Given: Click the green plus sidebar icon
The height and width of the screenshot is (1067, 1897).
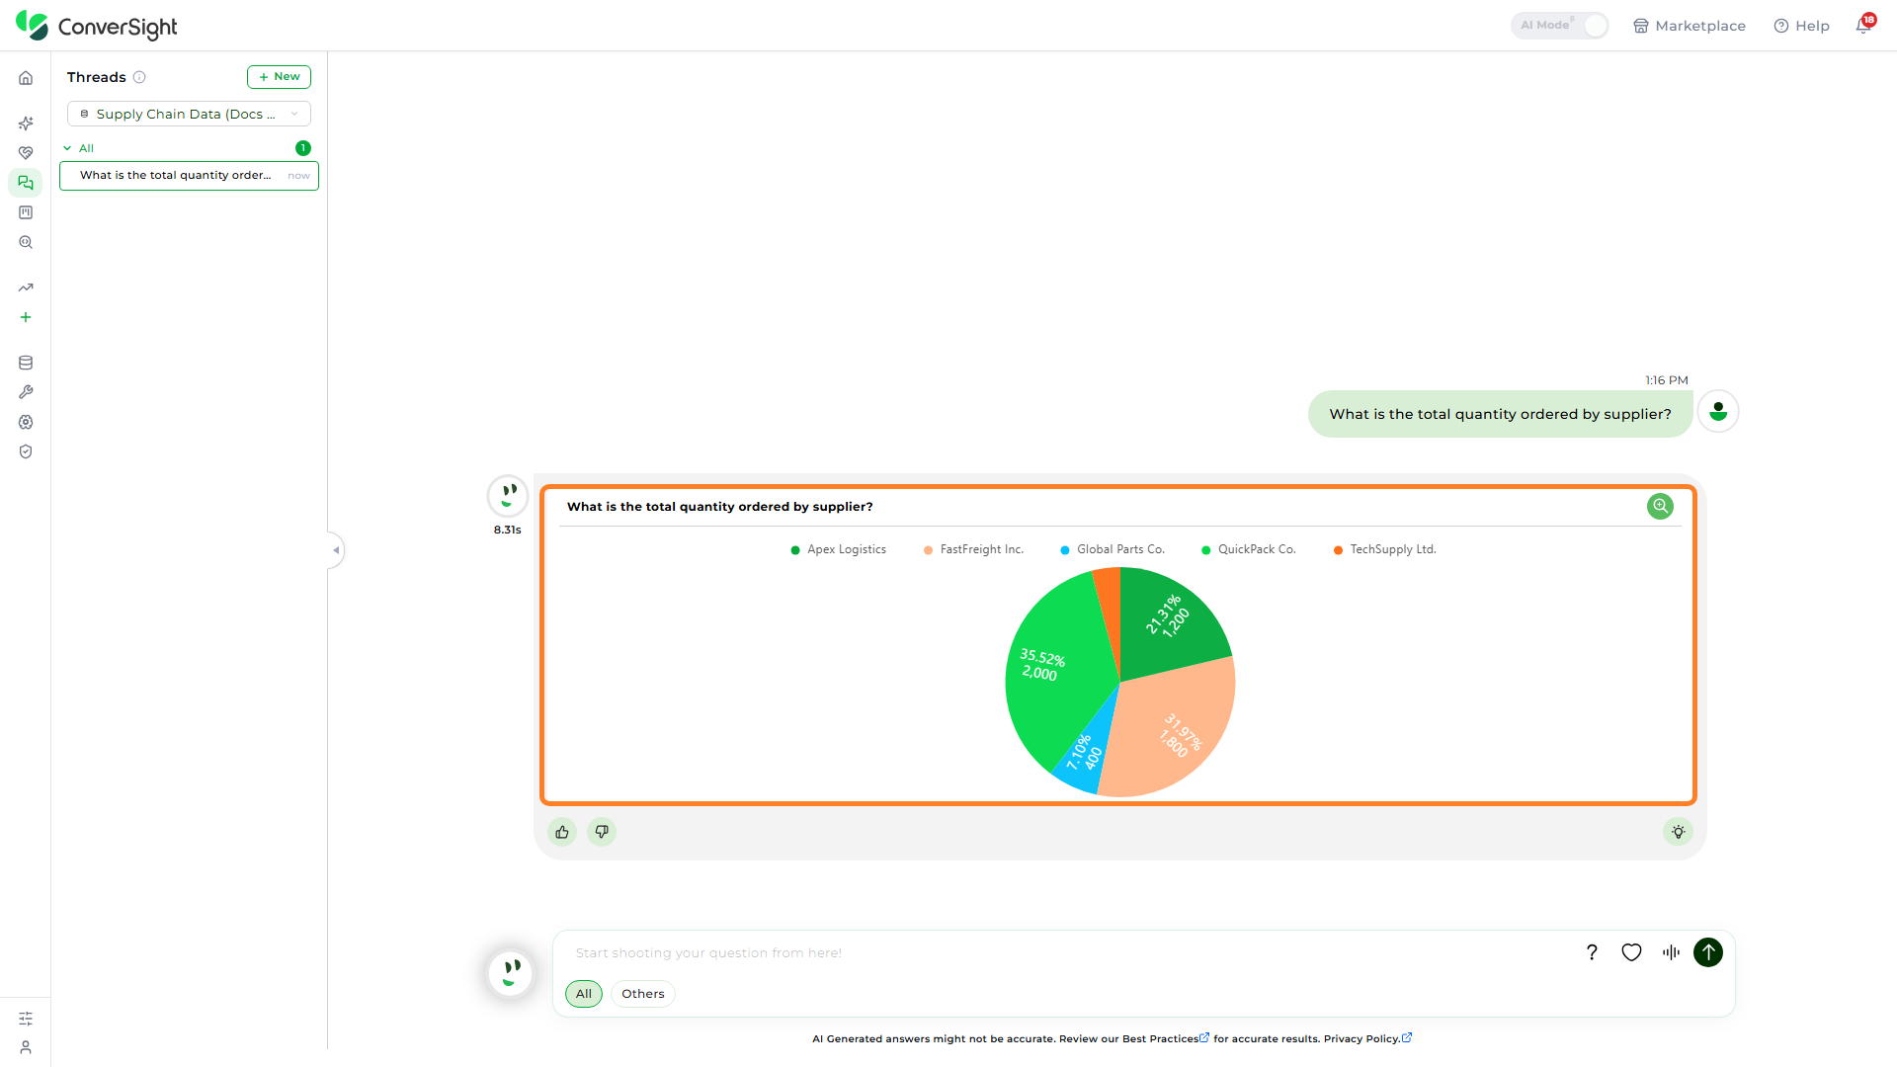Looking at the screenshot, I should [26, 317].
